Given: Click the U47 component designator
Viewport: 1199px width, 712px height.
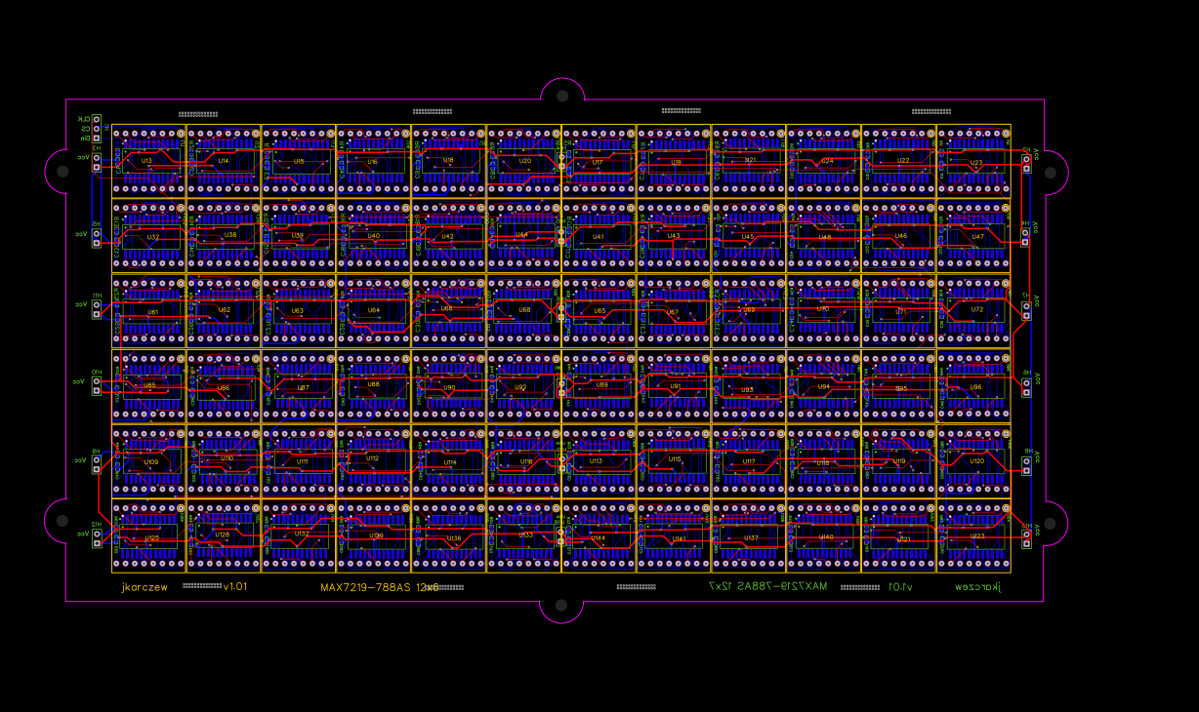Looking at the screenshot, I should (x=977, y=236).
